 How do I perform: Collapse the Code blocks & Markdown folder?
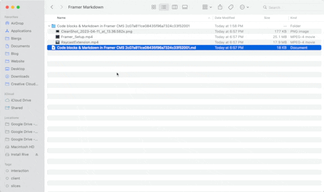pos(49,26)
